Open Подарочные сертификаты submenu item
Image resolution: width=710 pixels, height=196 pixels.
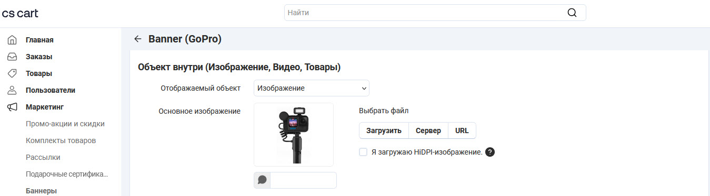coord(67,174)
